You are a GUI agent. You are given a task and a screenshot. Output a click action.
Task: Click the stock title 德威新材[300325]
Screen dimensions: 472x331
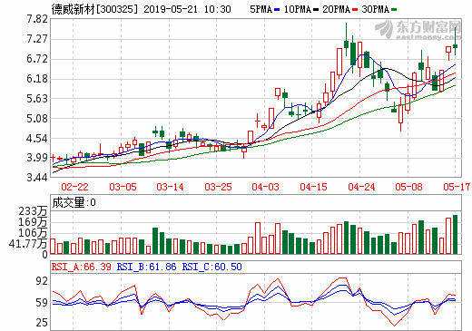(x=94, y=9)
